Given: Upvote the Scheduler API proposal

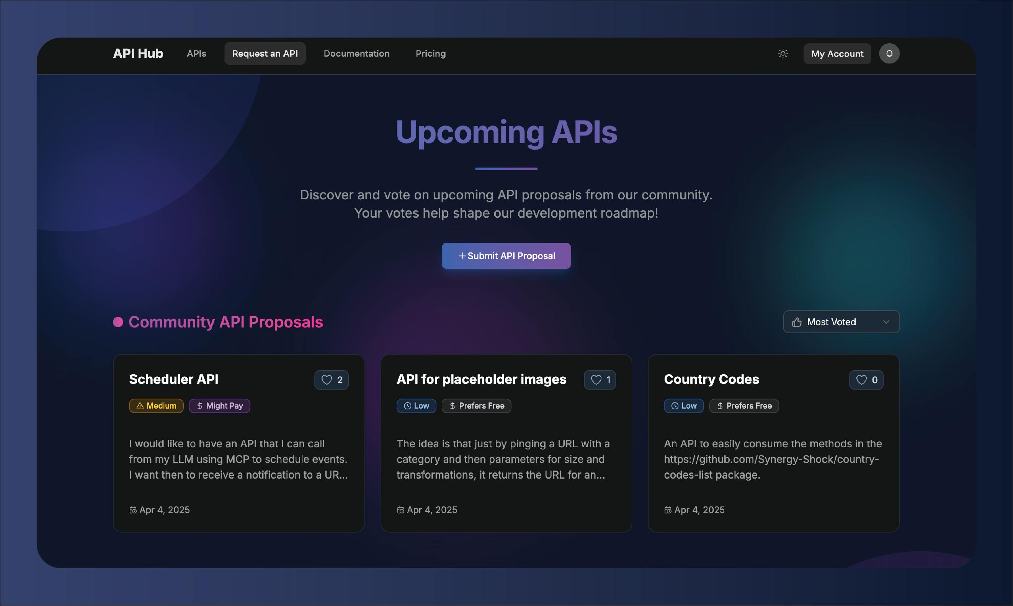Looking at the screenshot, I should click(x=332, y=380).
